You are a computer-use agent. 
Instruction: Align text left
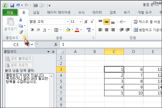(x=100, y=30)
